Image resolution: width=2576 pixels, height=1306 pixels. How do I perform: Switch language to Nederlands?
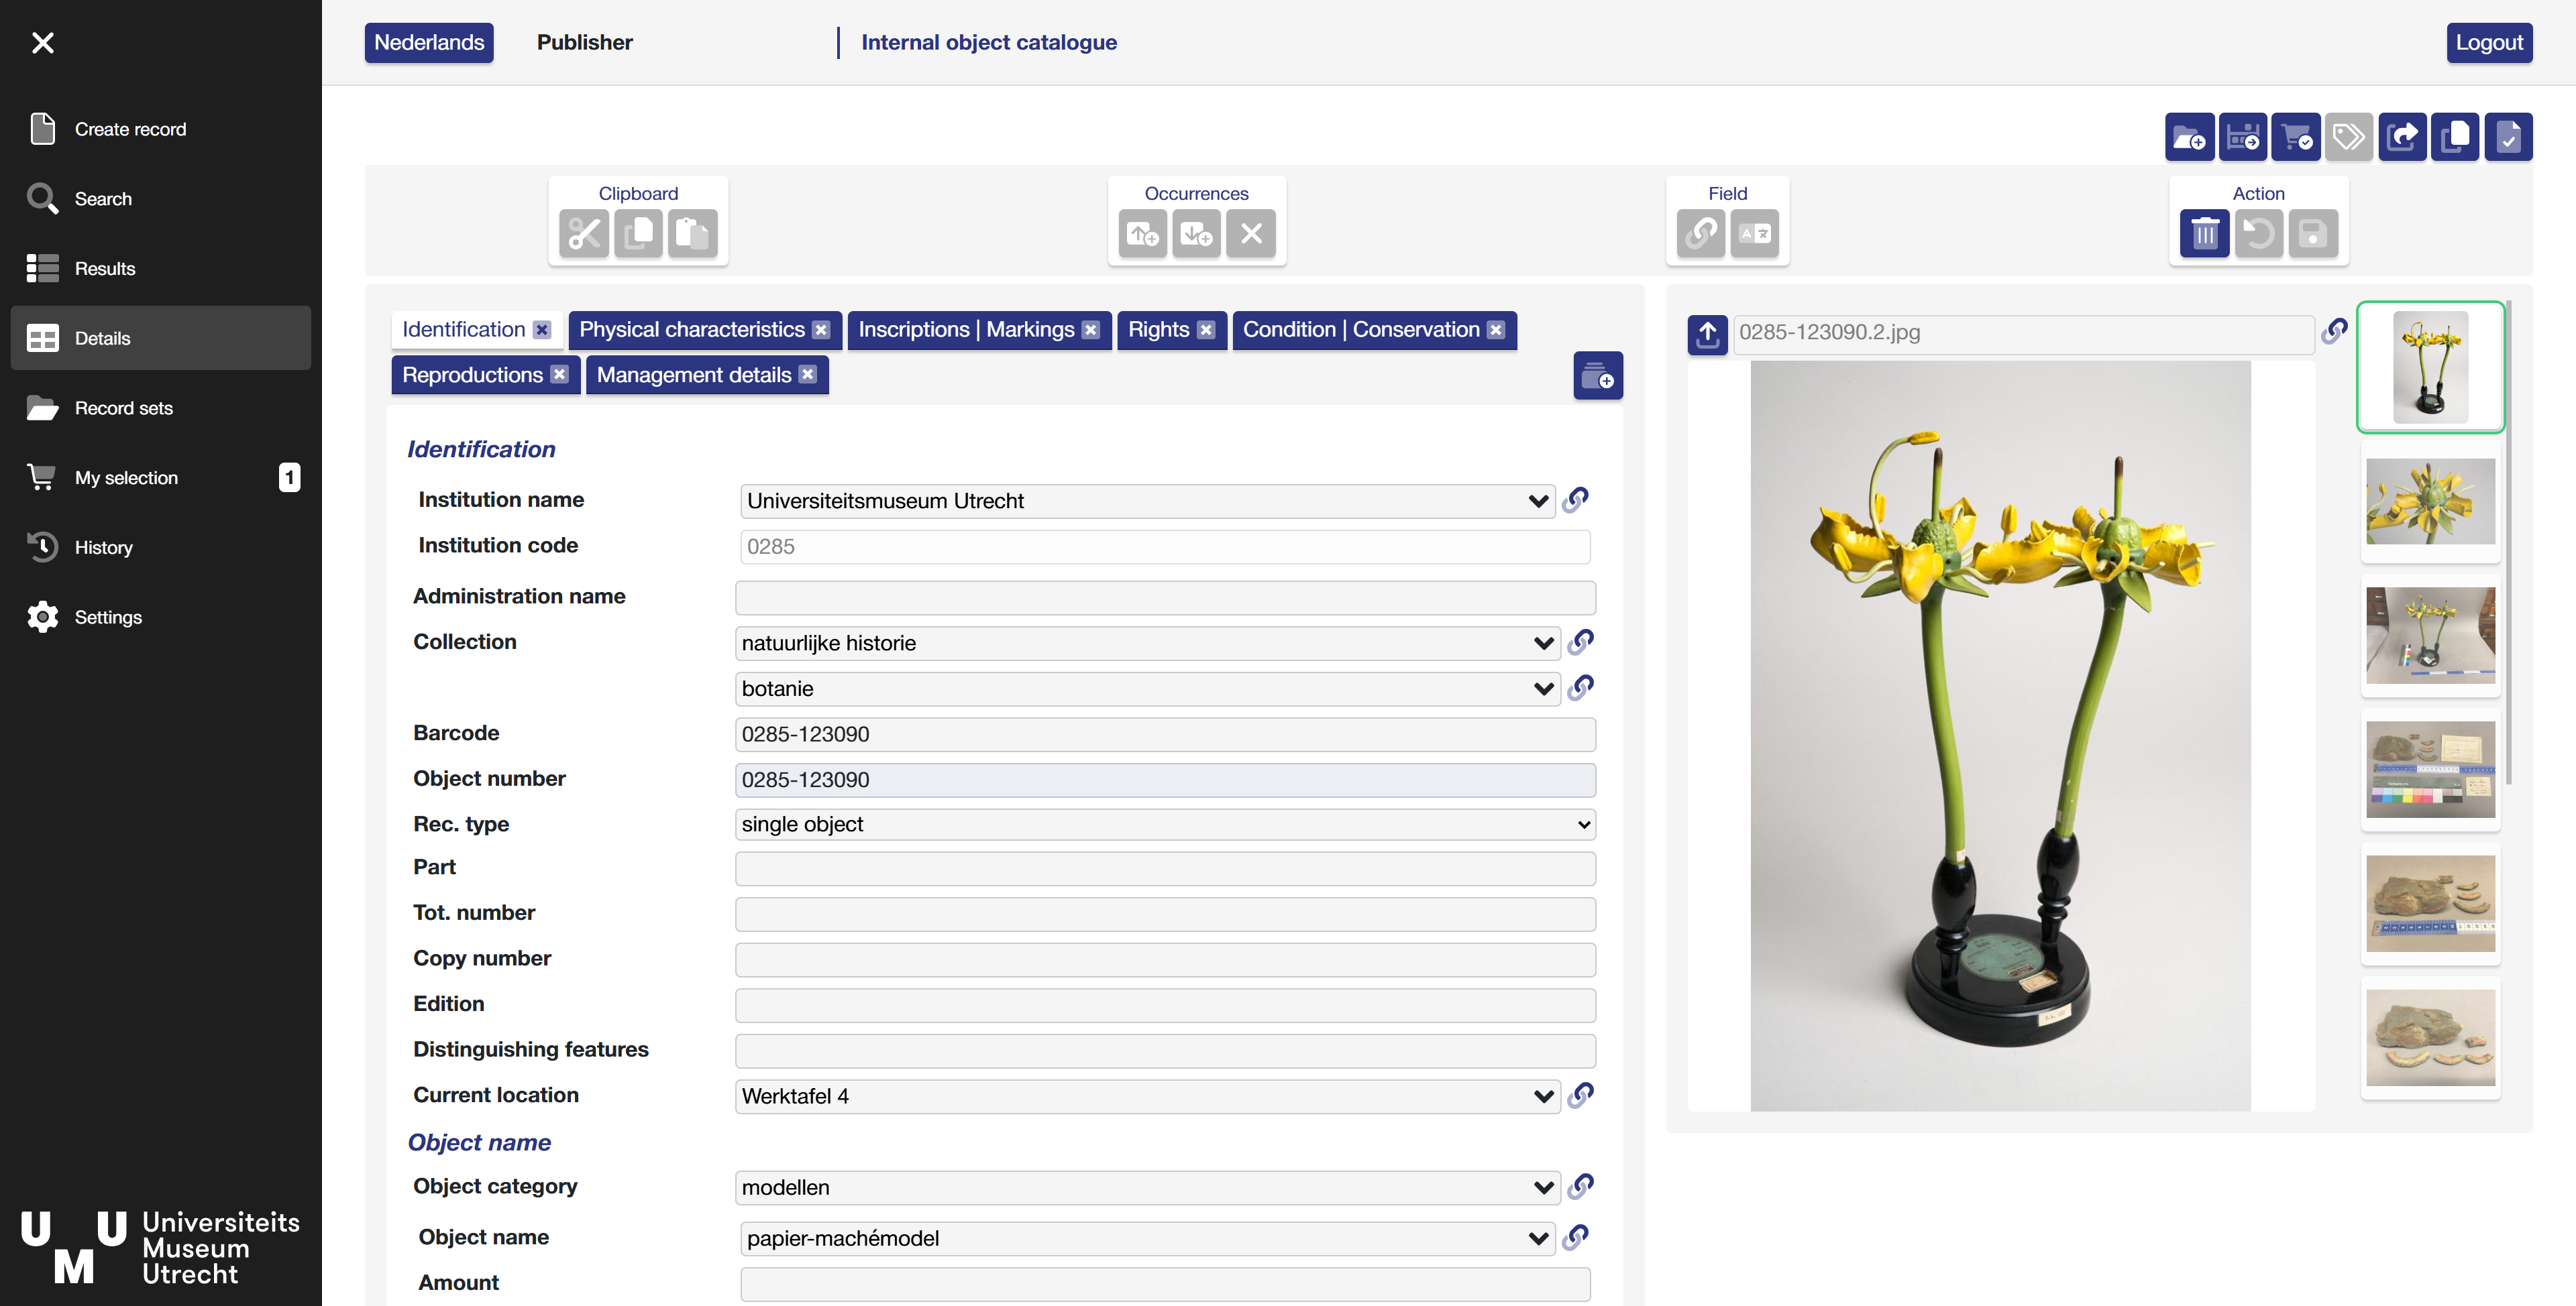point(428,43)
